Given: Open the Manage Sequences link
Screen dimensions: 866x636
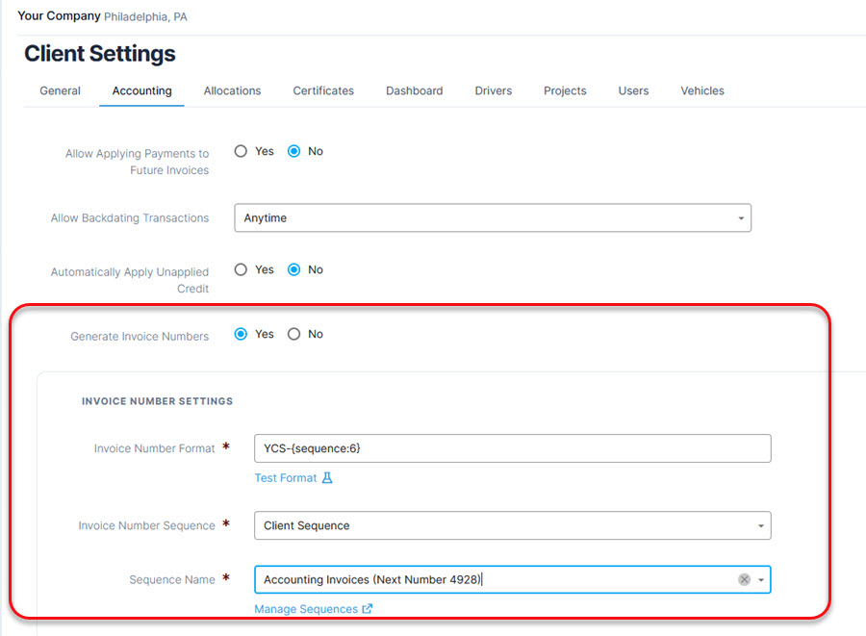Looking at the screenshot, I should 305,609.
